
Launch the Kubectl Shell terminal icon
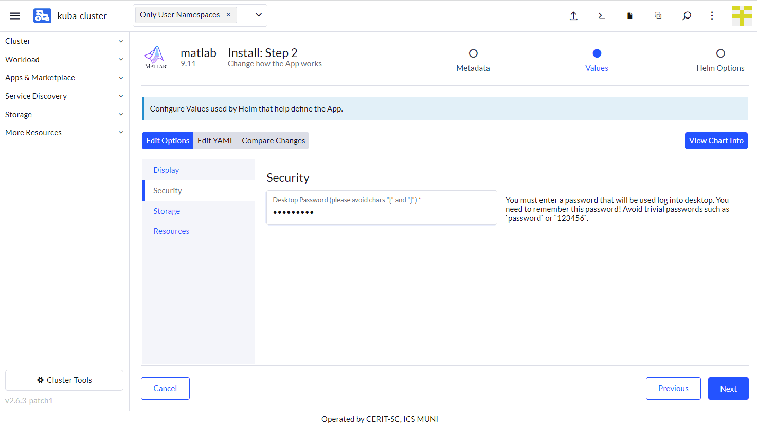(601, 15)
